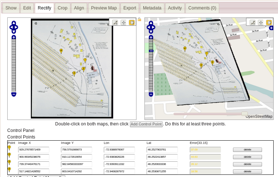Click zoom in plus on left map
Image resolution: width=278 pixels, height=177 pixels.
click(x=14, y=37)
